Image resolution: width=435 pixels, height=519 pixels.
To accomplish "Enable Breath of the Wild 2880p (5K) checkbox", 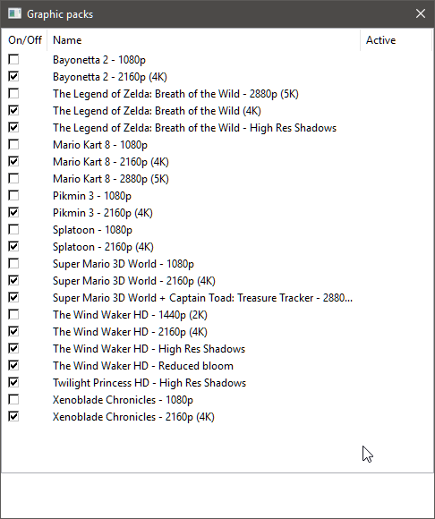I will click(13, 93).
